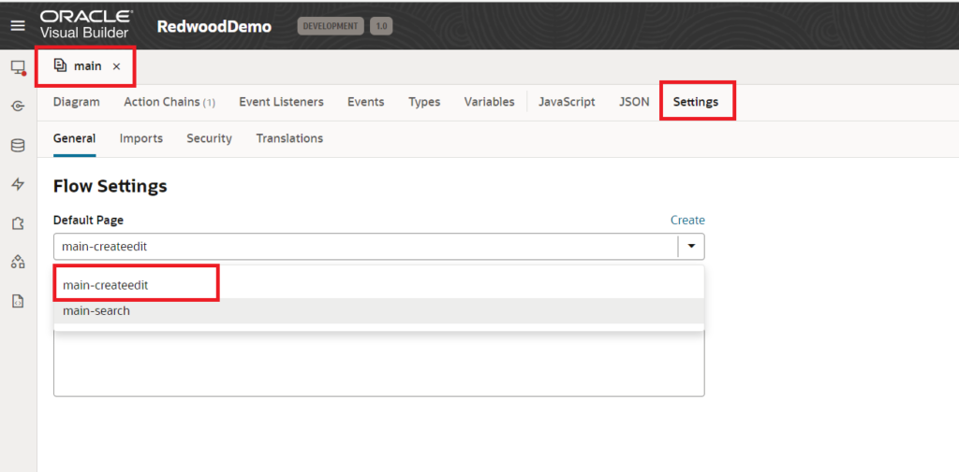Select main-createedit from the dropdown list

point(106,285)
